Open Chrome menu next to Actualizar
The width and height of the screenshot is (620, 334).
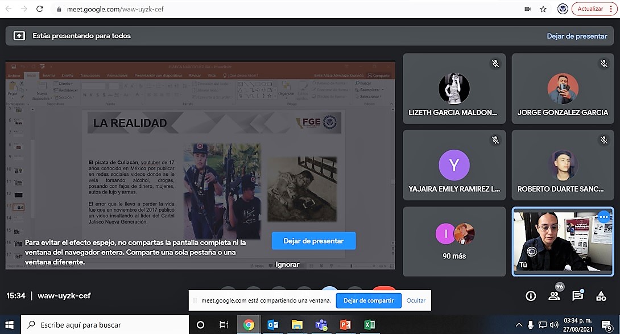pyautogui.click(x=612, y=9)
